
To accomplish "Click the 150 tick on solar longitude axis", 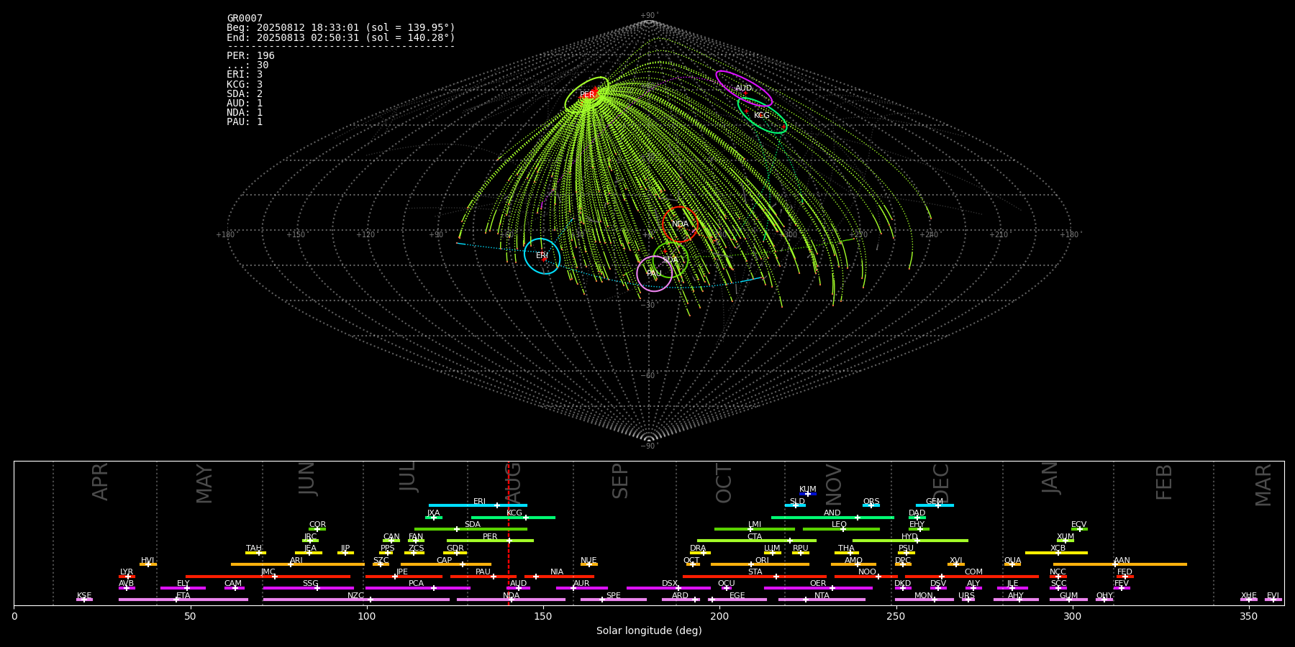I will pos(543,617).
